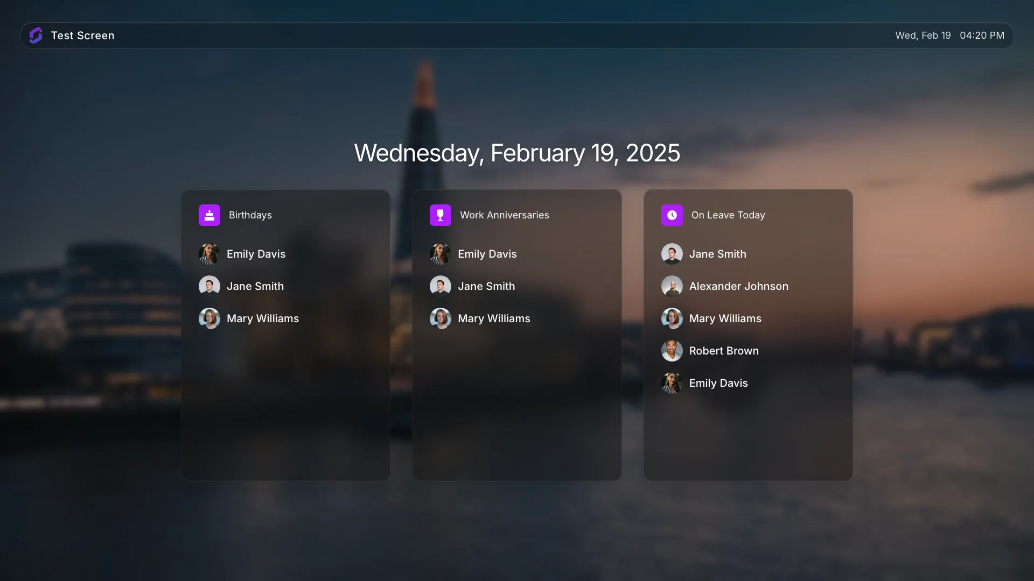1034x581 pixels.
Task: Click the name Jane Smith under Birthdays
Action: [x=255, y=286]
